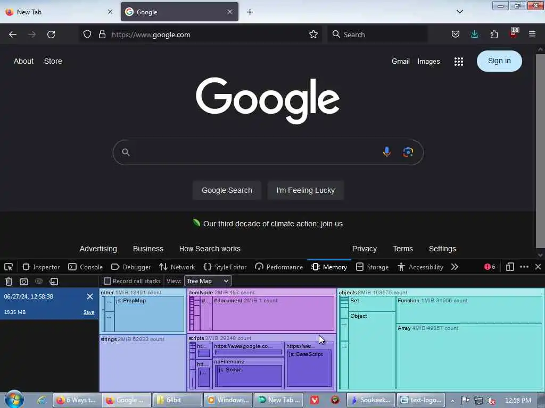The height and width of the screenshot is (408, 545).
Task: Click the Sign in button
Action: 499,61
